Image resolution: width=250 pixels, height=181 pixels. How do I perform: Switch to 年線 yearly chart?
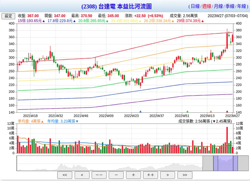pyautogui.click(x=242, y=6)
